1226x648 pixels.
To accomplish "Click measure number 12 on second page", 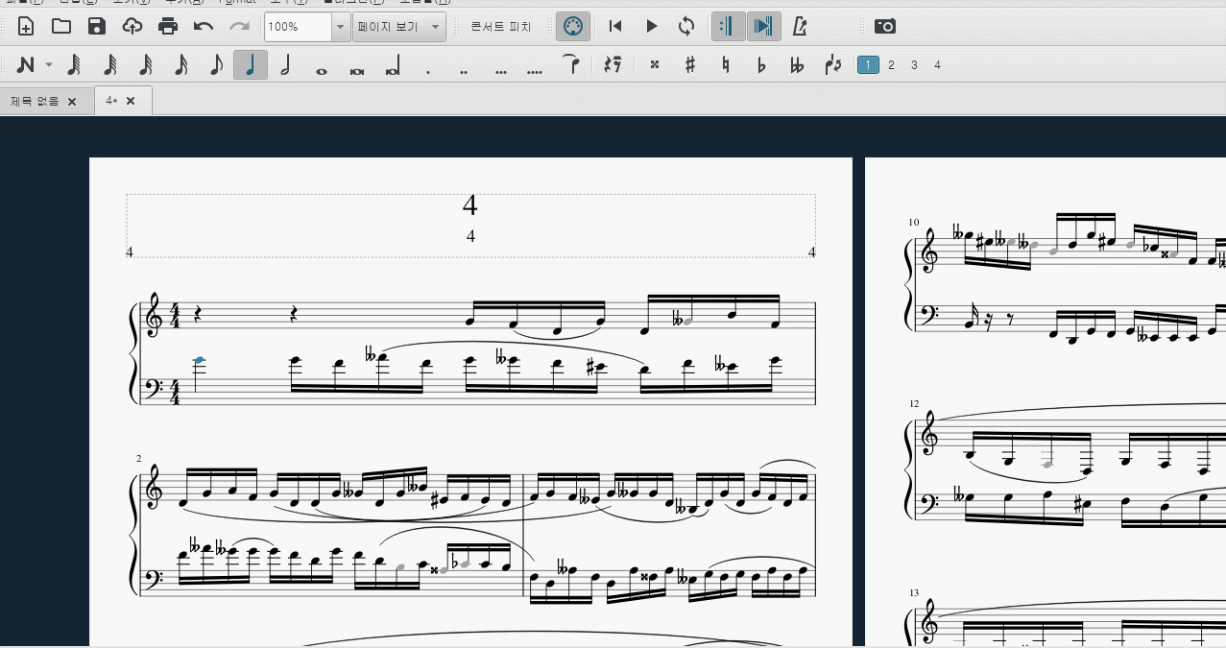I will (914, 403).
